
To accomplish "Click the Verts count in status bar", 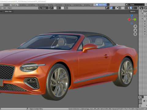I will tap(106, 109).
